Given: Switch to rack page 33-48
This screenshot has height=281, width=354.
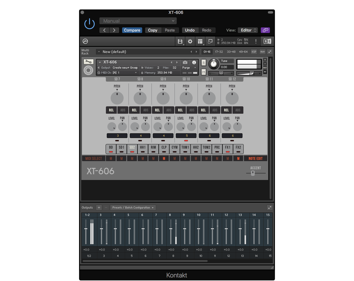Looking at the screenshot, I should pos(231,52).
